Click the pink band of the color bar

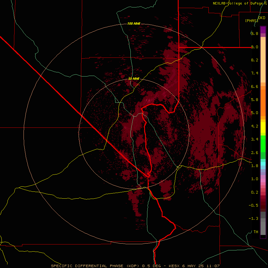[263, 180]
